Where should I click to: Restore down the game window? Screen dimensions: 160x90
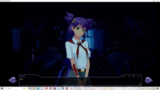154,1
